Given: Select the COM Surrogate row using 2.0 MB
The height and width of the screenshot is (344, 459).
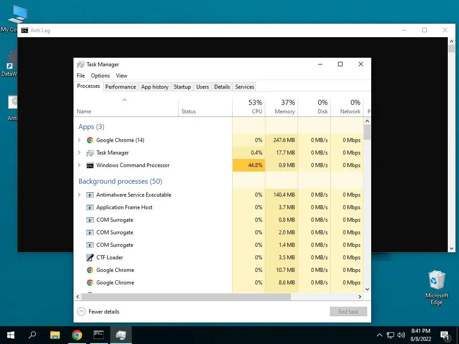Looking at the screenshot, I should pyautogui.click(x=219, y=232).
